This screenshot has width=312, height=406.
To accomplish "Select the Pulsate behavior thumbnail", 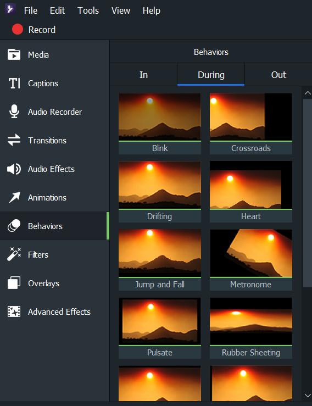I will point(160,321).
